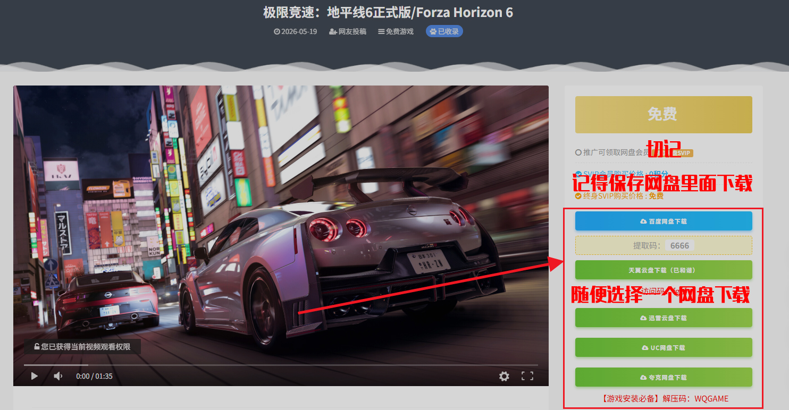
Task: Mute the video volume speaker icon
Action: (x=58, y=376)
